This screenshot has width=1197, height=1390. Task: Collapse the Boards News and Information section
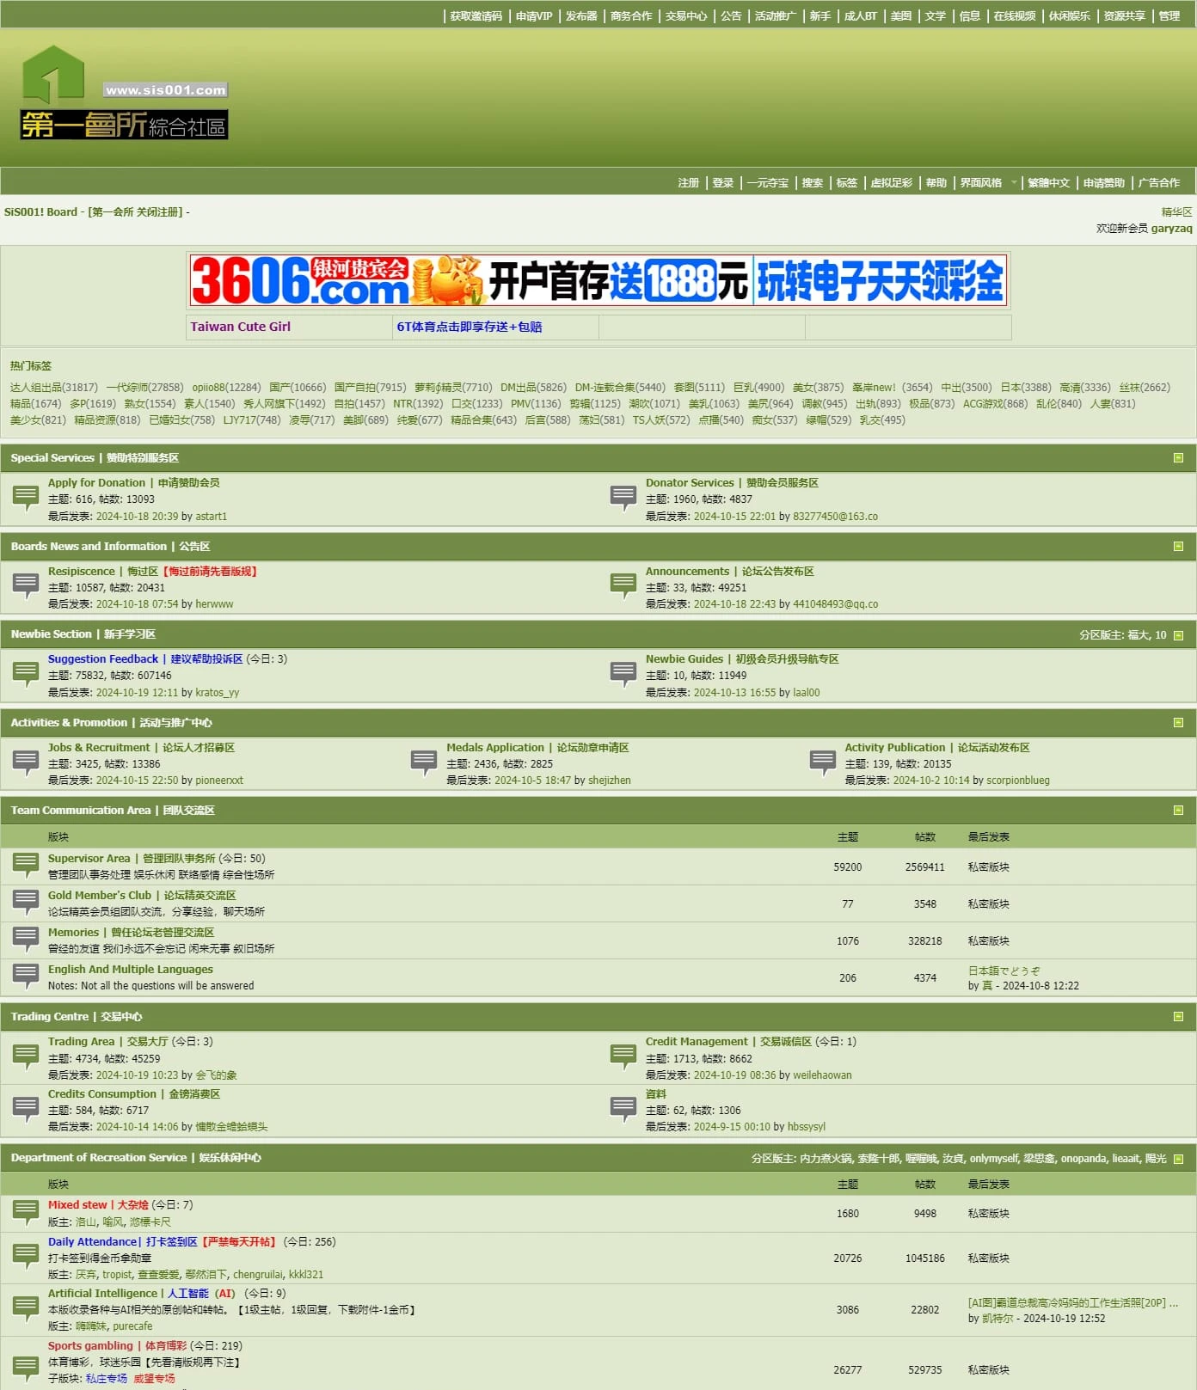tap(1178, 547)
